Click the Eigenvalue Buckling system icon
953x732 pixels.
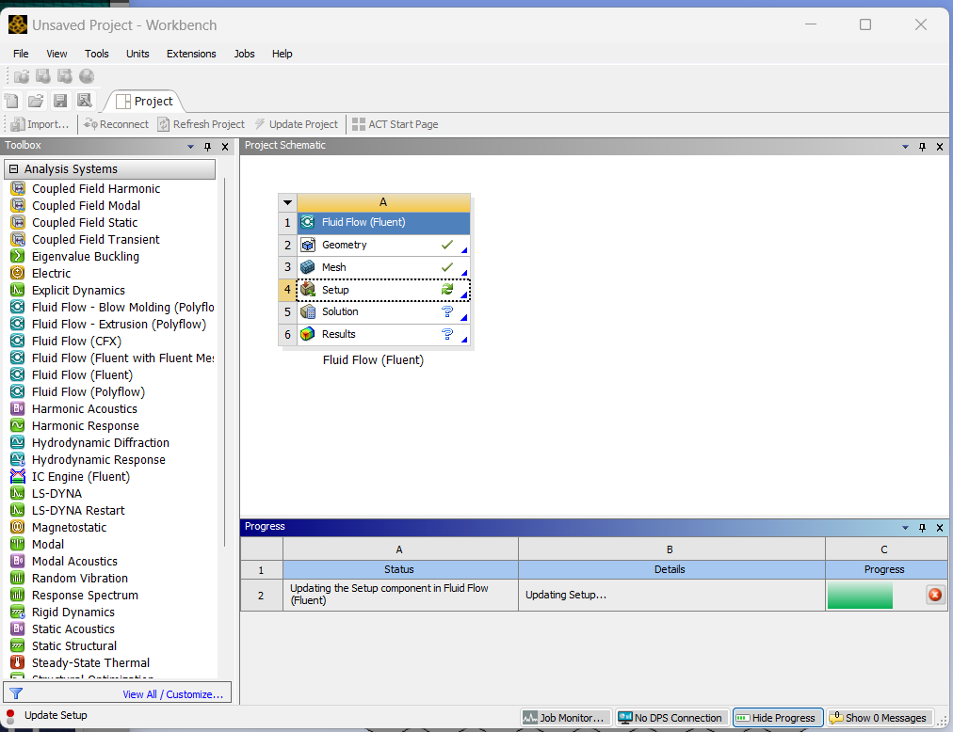[18, 256]
